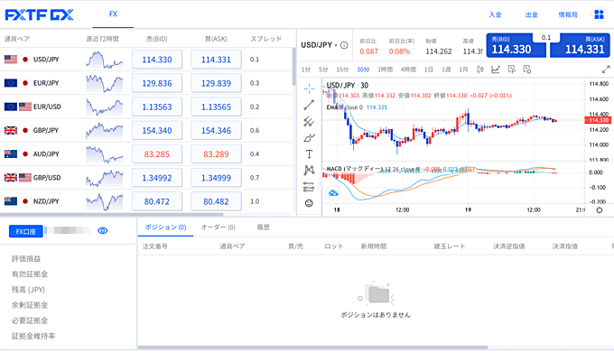Click the horizontal scrollbar under positions table

(x=313, y=347)
